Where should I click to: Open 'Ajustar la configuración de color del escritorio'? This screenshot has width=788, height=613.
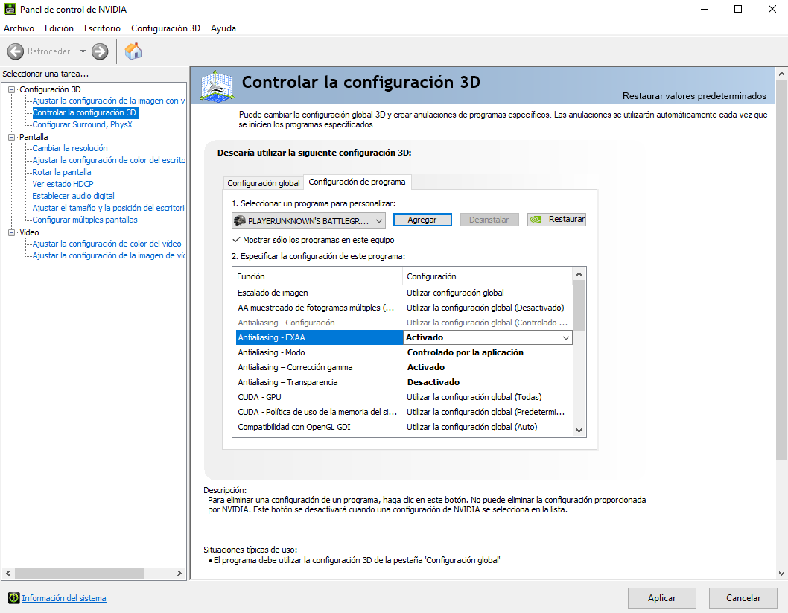tap(109, 160)
